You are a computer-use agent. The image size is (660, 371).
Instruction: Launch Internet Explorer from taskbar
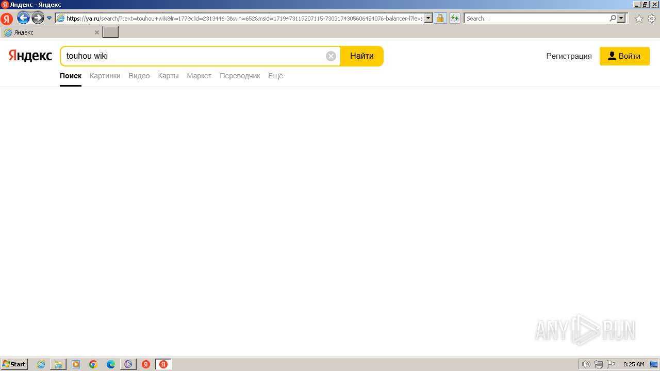click(x=41, y=364)
